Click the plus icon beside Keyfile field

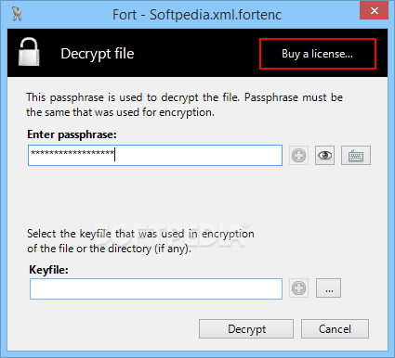(x=298, y=288)
